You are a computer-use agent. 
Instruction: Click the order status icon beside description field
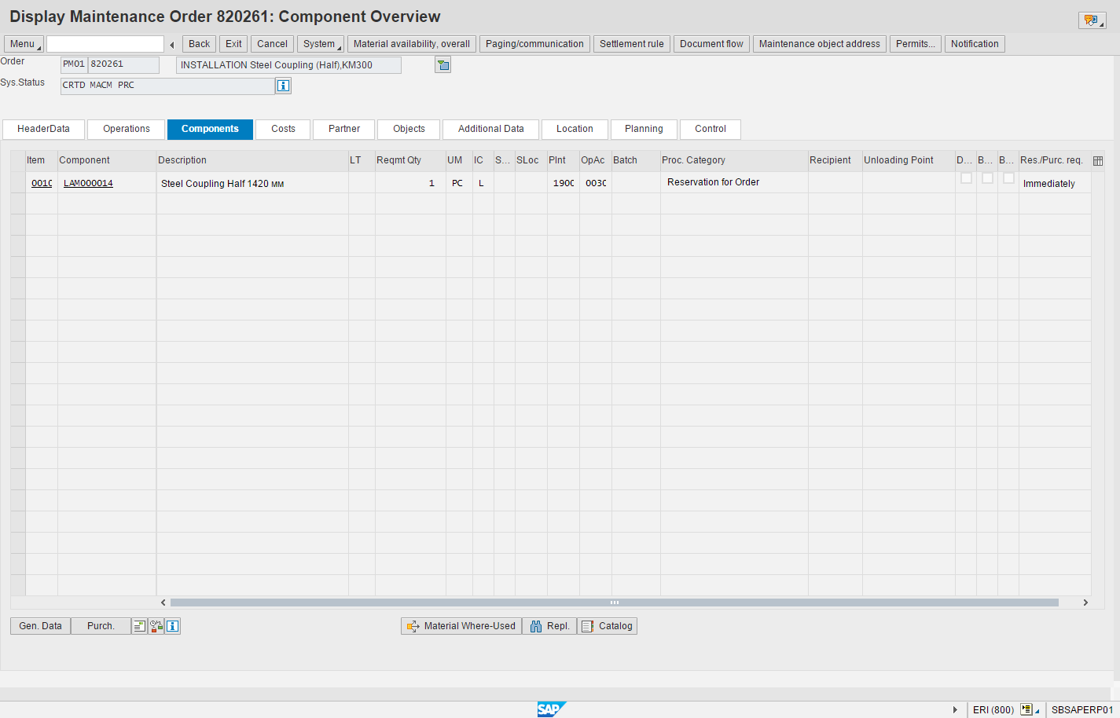[x=443, y=65]
